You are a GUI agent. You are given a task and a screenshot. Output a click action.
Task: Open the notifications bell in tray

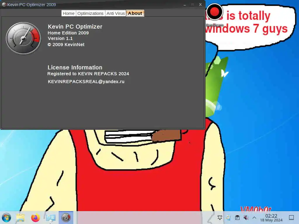point(220,218)
